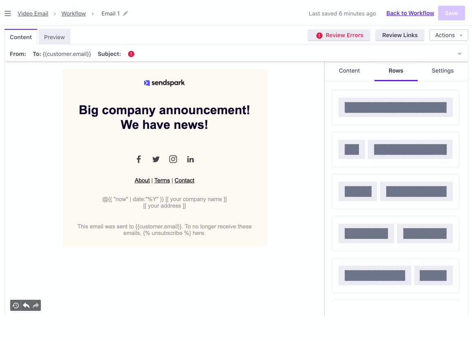The width and height of the screenshot is (472, 341).
Task: Click the Subject field label
Action: pos(109,54)
